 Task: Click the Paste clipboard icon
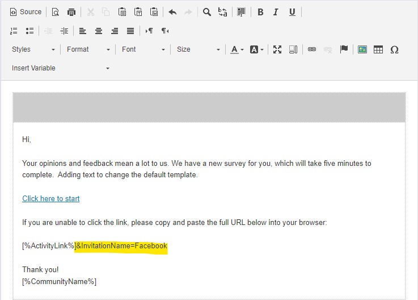click(x=122, y=12)
